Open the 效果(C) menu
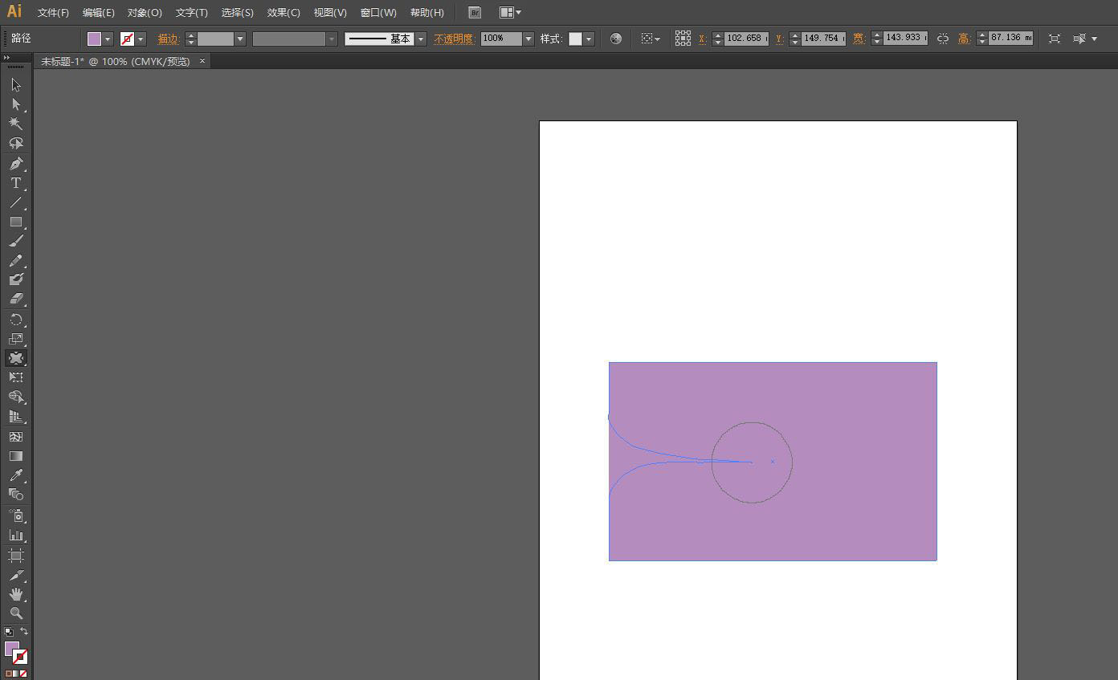The width and height of the screenshot is (1118, 680). click(x=284, y=13)
